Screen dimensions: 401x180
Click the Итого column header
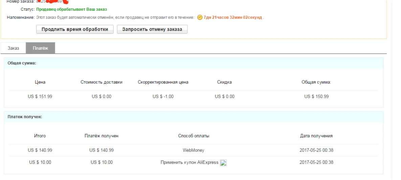click(x=40, y=136)
